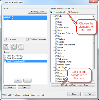Click the delete task icon button
Viewport: 99px width, 100px height.
click(21, 47)
